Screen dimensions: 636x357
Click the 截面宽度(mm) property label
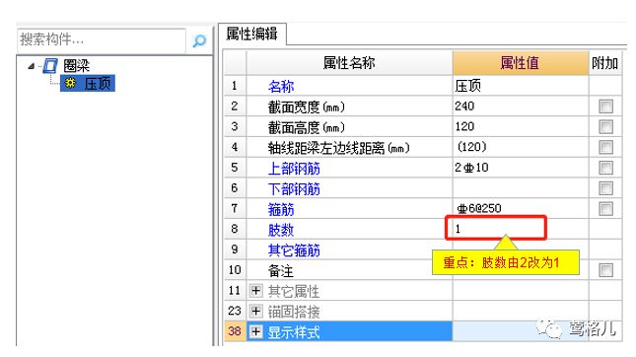pyautogui.click(x=307, y=107)
